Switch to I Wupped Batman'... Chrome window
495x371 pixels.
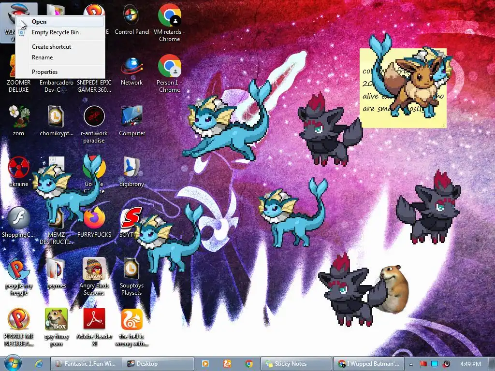tap(369, 364)
